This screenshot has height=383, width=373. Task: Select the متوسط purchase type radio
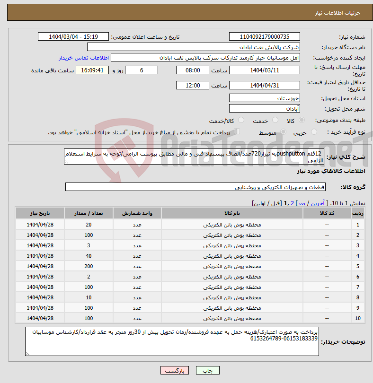(x=283, y=132)
